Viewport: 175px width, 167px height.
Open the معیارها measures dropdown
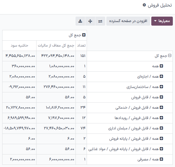click(162, 21)
